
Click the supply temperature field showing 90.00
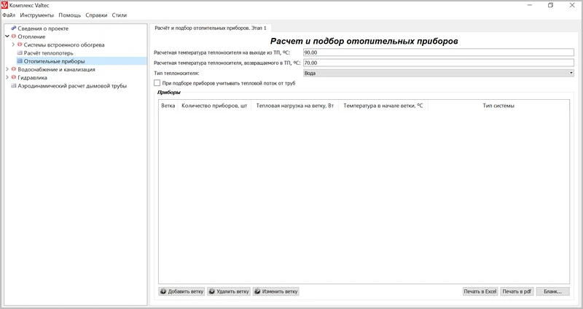pos(438,53)
